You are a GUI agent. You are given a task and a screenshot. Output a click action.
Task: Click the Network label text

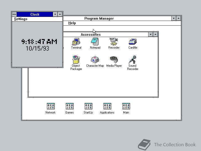click(51, 112)
